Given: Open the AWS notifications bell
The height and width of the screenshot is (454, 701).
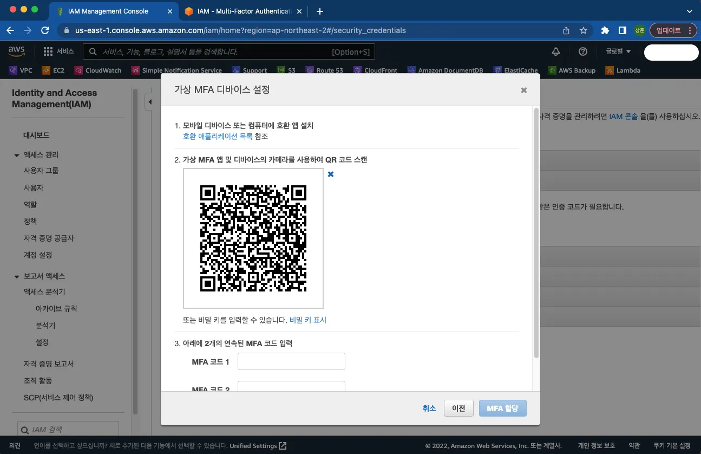Looking at the screenshot, I should click(556, 51).
